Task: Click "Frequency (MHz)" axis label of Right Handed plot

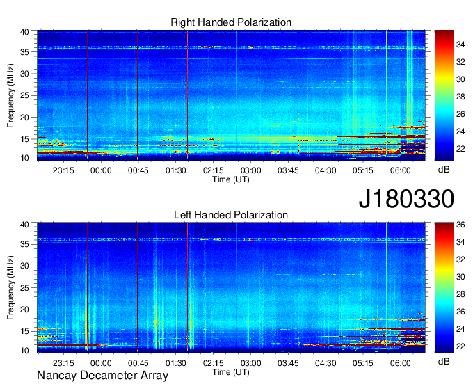Action: [10, 95]
